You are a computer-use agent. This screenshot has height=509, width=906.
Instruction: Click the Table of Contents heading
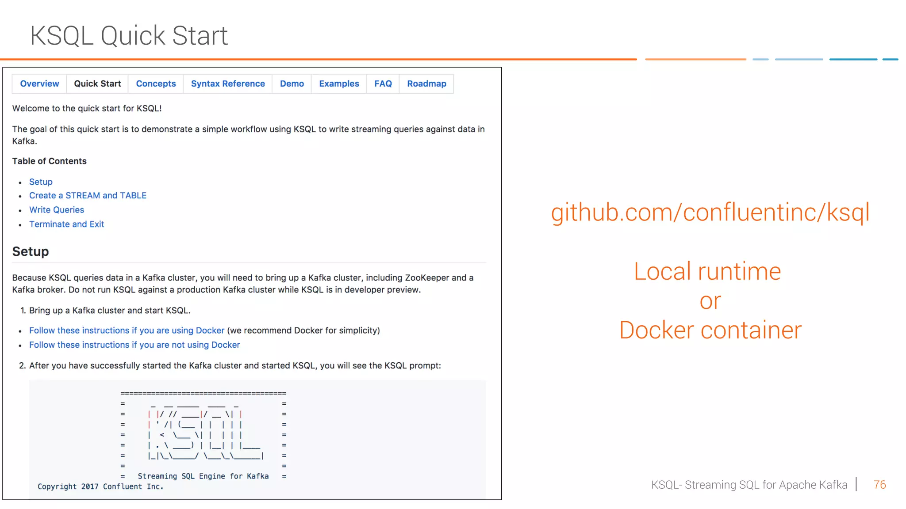click(x=50, y=161)
